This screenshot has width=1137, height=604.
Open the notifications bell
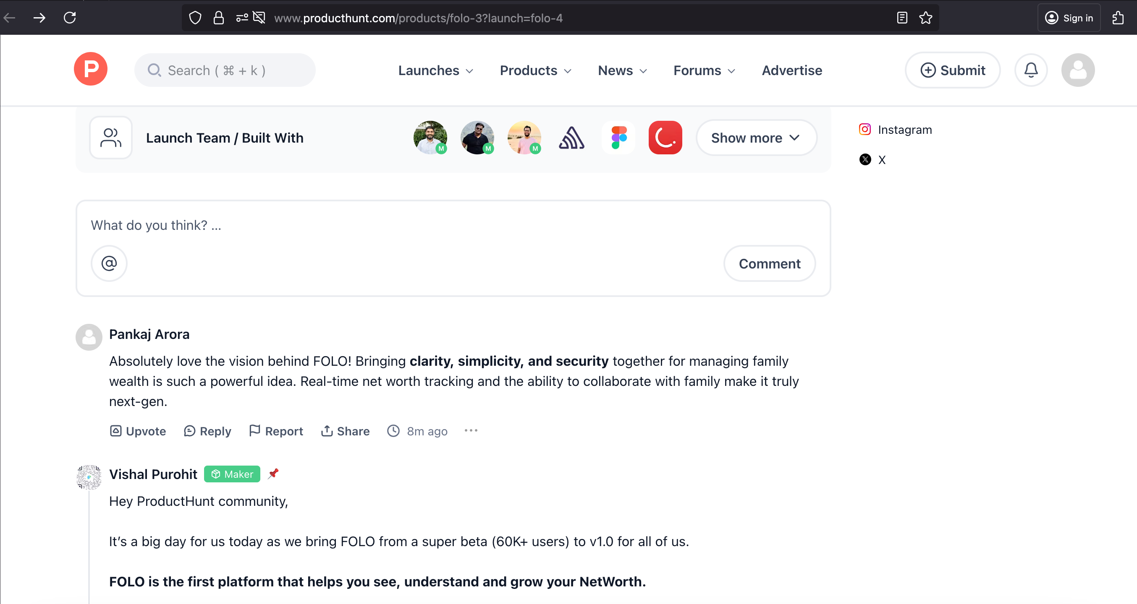(x=1031, y=70)
